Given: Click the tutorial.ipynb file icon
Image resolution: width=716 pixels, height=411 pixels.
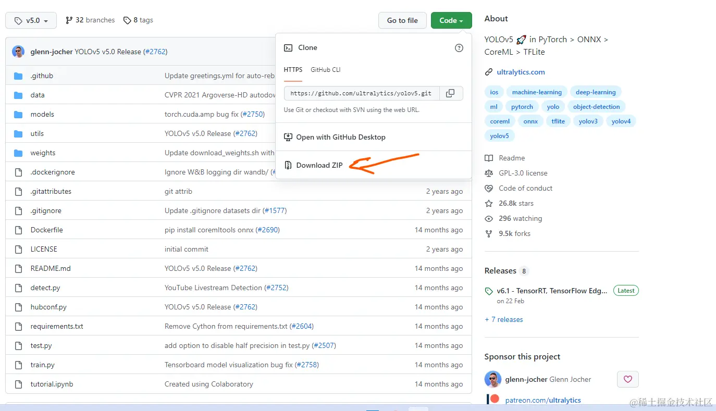Looking at the screenshot, I should [18, 384].
